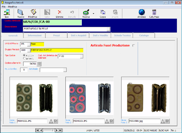
Task: Open Art.Base globe icon
Action: [x=141, y=14]
